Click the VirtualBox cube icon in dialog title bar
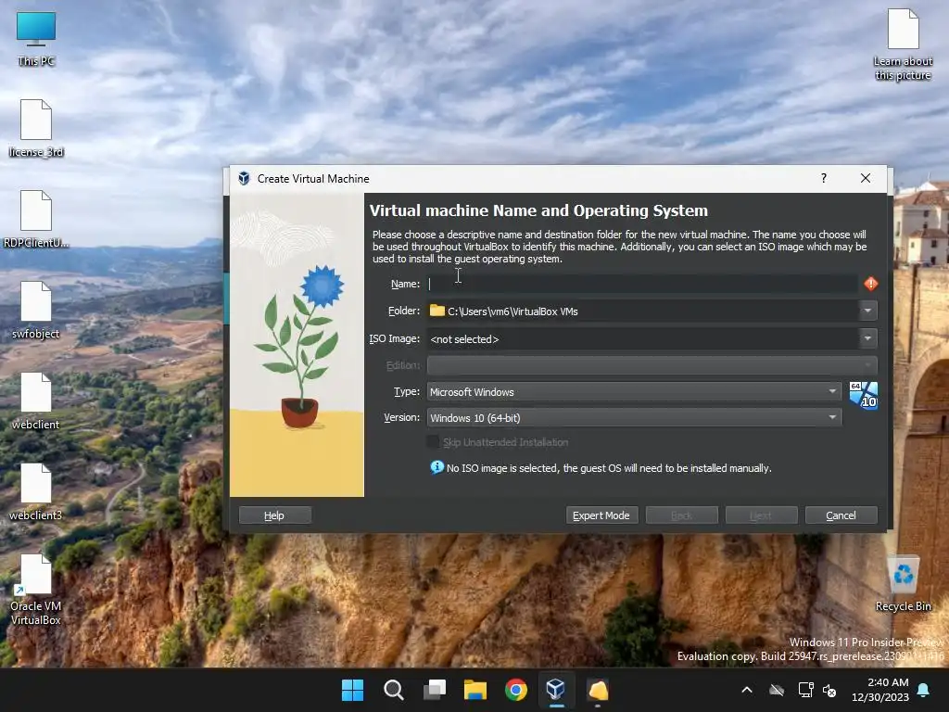 point(244,178)
